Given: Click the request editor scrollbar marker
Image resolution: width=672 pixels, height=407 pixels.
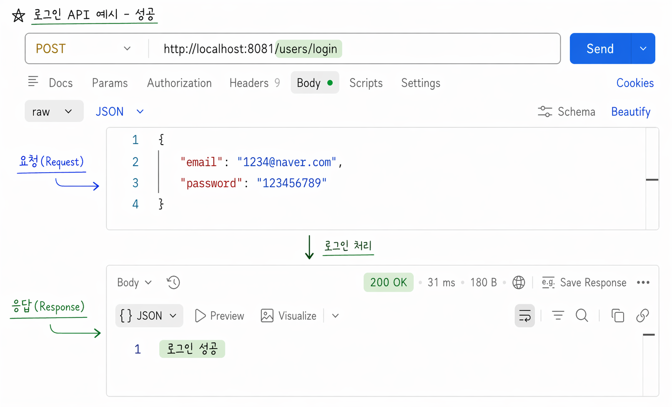Looking at the screenshot, I should tap(652, 180).
